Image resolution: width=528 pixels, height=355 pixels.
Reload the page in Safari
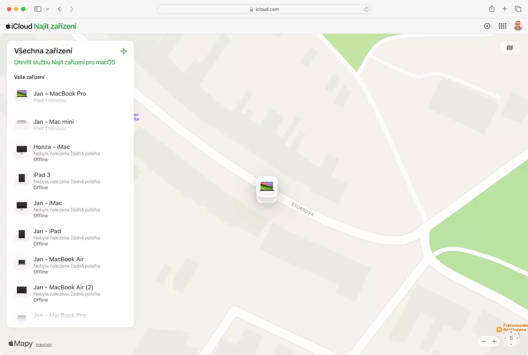(x=366, y=9)
